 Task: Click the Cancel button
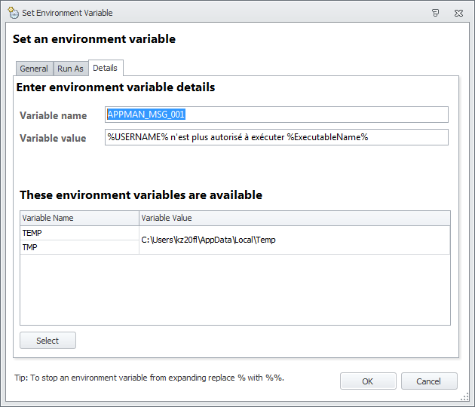(429, 381)
